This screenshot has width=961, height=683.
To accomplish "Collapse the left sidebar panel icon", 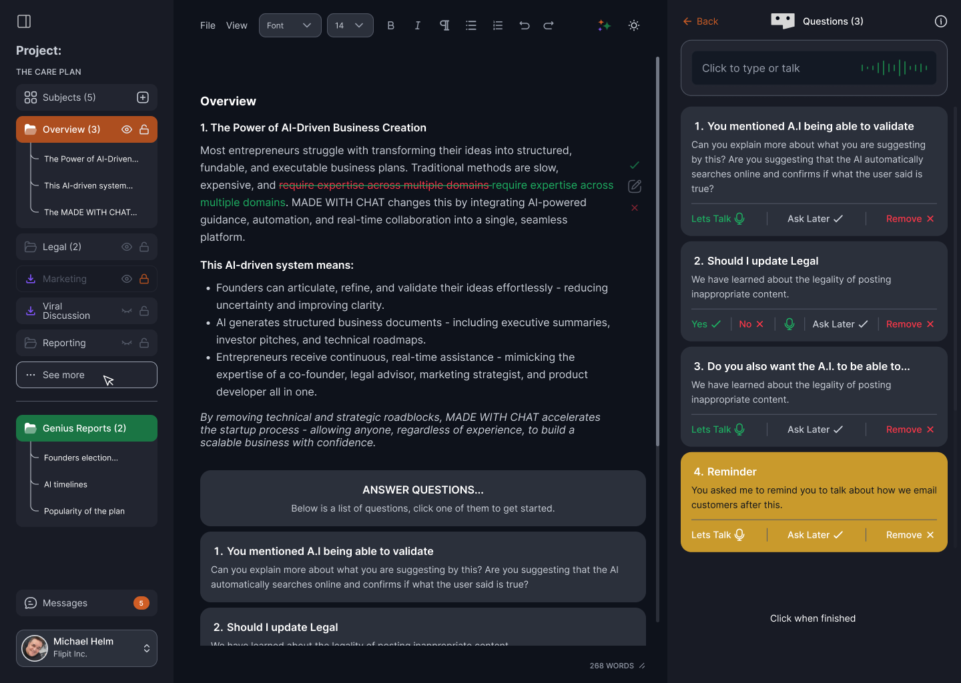I will pos(24,21).
